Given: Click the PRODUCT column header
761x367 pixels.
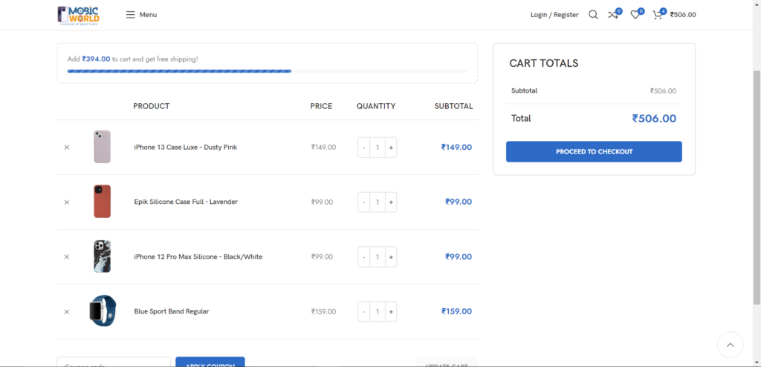Looking at the screenshot, I should [152, 106].
